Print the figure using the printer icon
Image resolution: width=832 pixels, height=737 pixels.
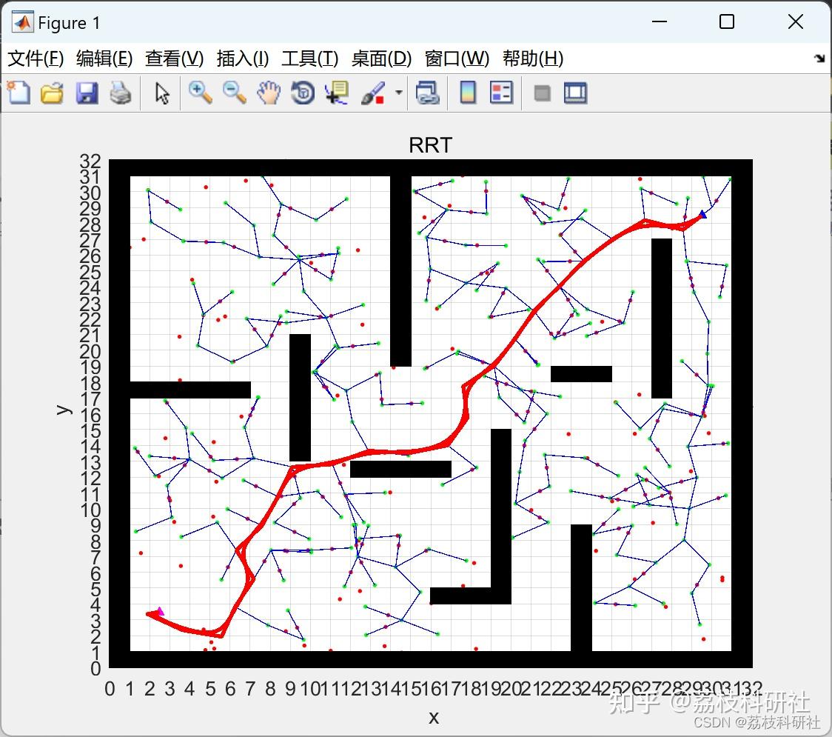[121, 93]
